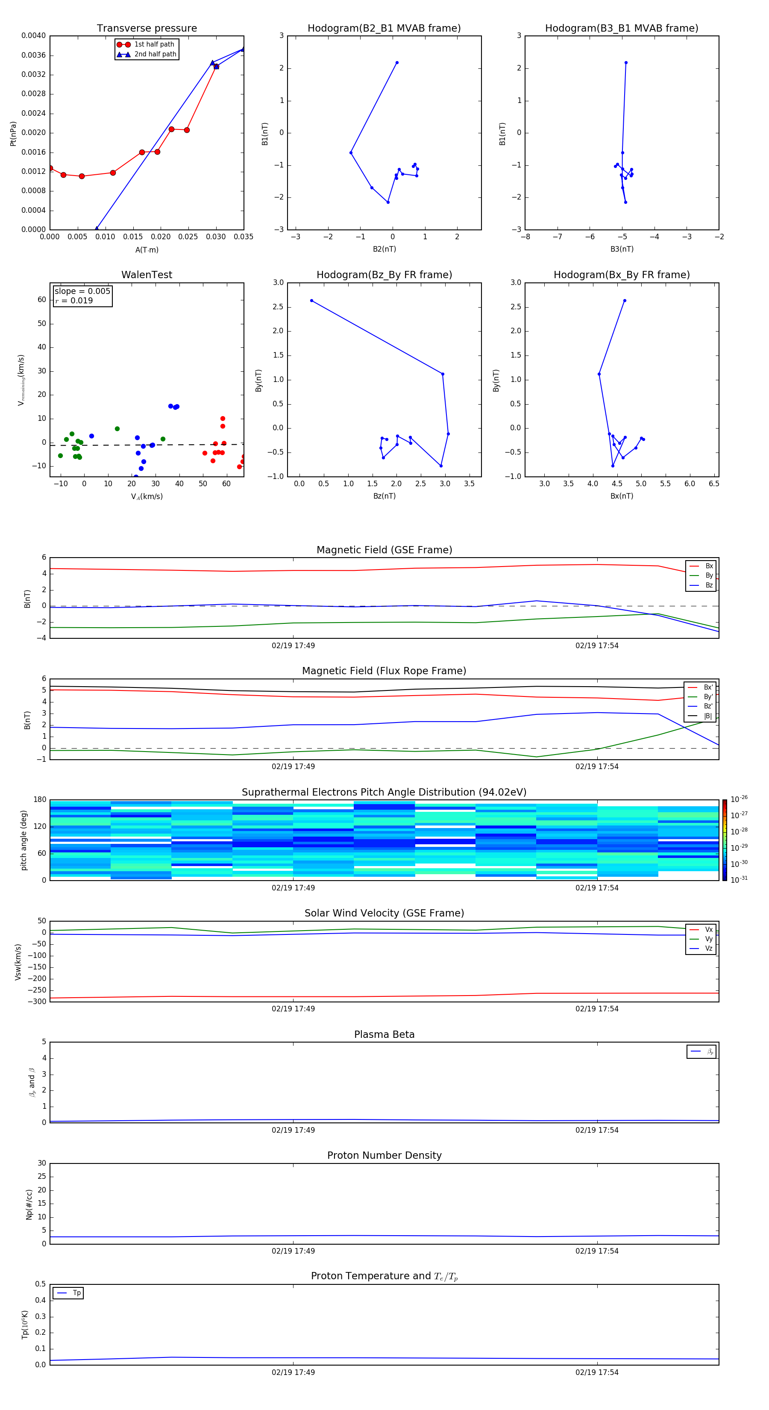Click 'Hodogram(Bz_By FR frame)' title
769x1410 pixels.
click(x=384, y=275)
